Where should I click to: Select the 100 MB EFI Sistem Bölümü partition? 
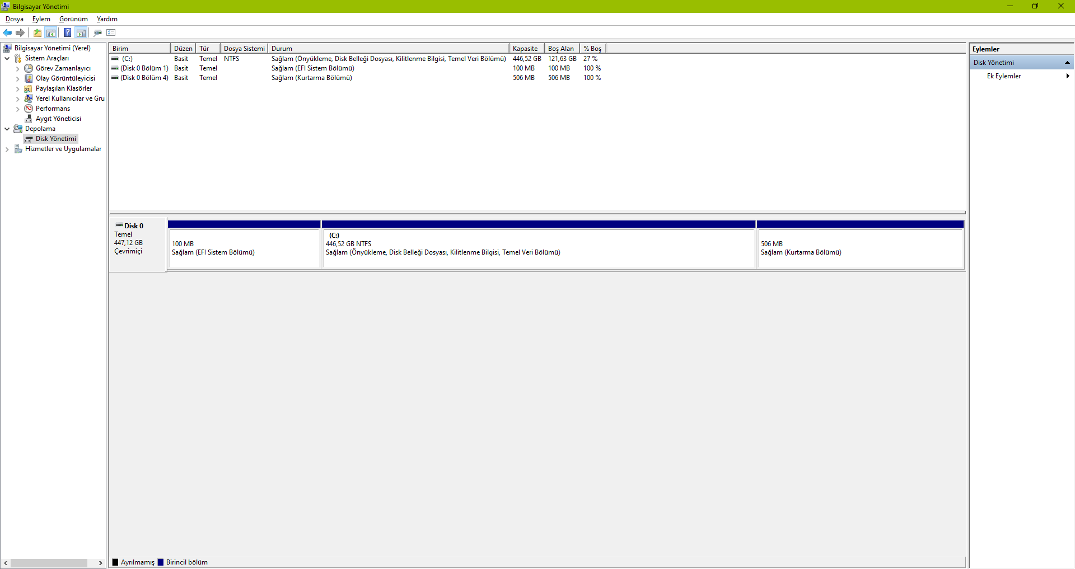click(x=245, y=244)
